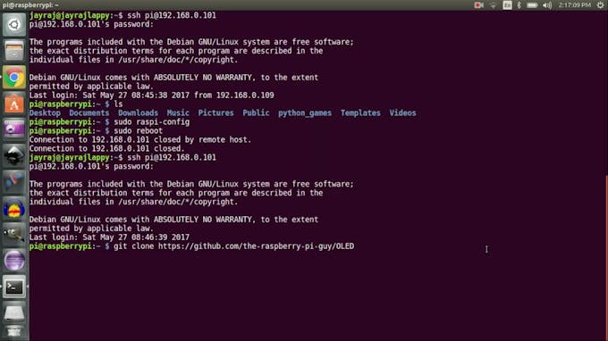Image resolution: width=608 pixels, height=341 pixels.
Task: Click the terminal scrollbar on the right edge
Action: (606, 258)
